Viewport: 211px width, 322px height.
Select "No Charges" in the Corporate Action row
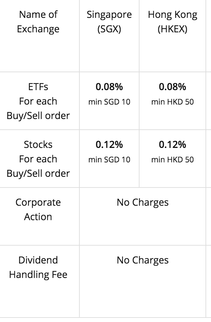coord(143,202)
